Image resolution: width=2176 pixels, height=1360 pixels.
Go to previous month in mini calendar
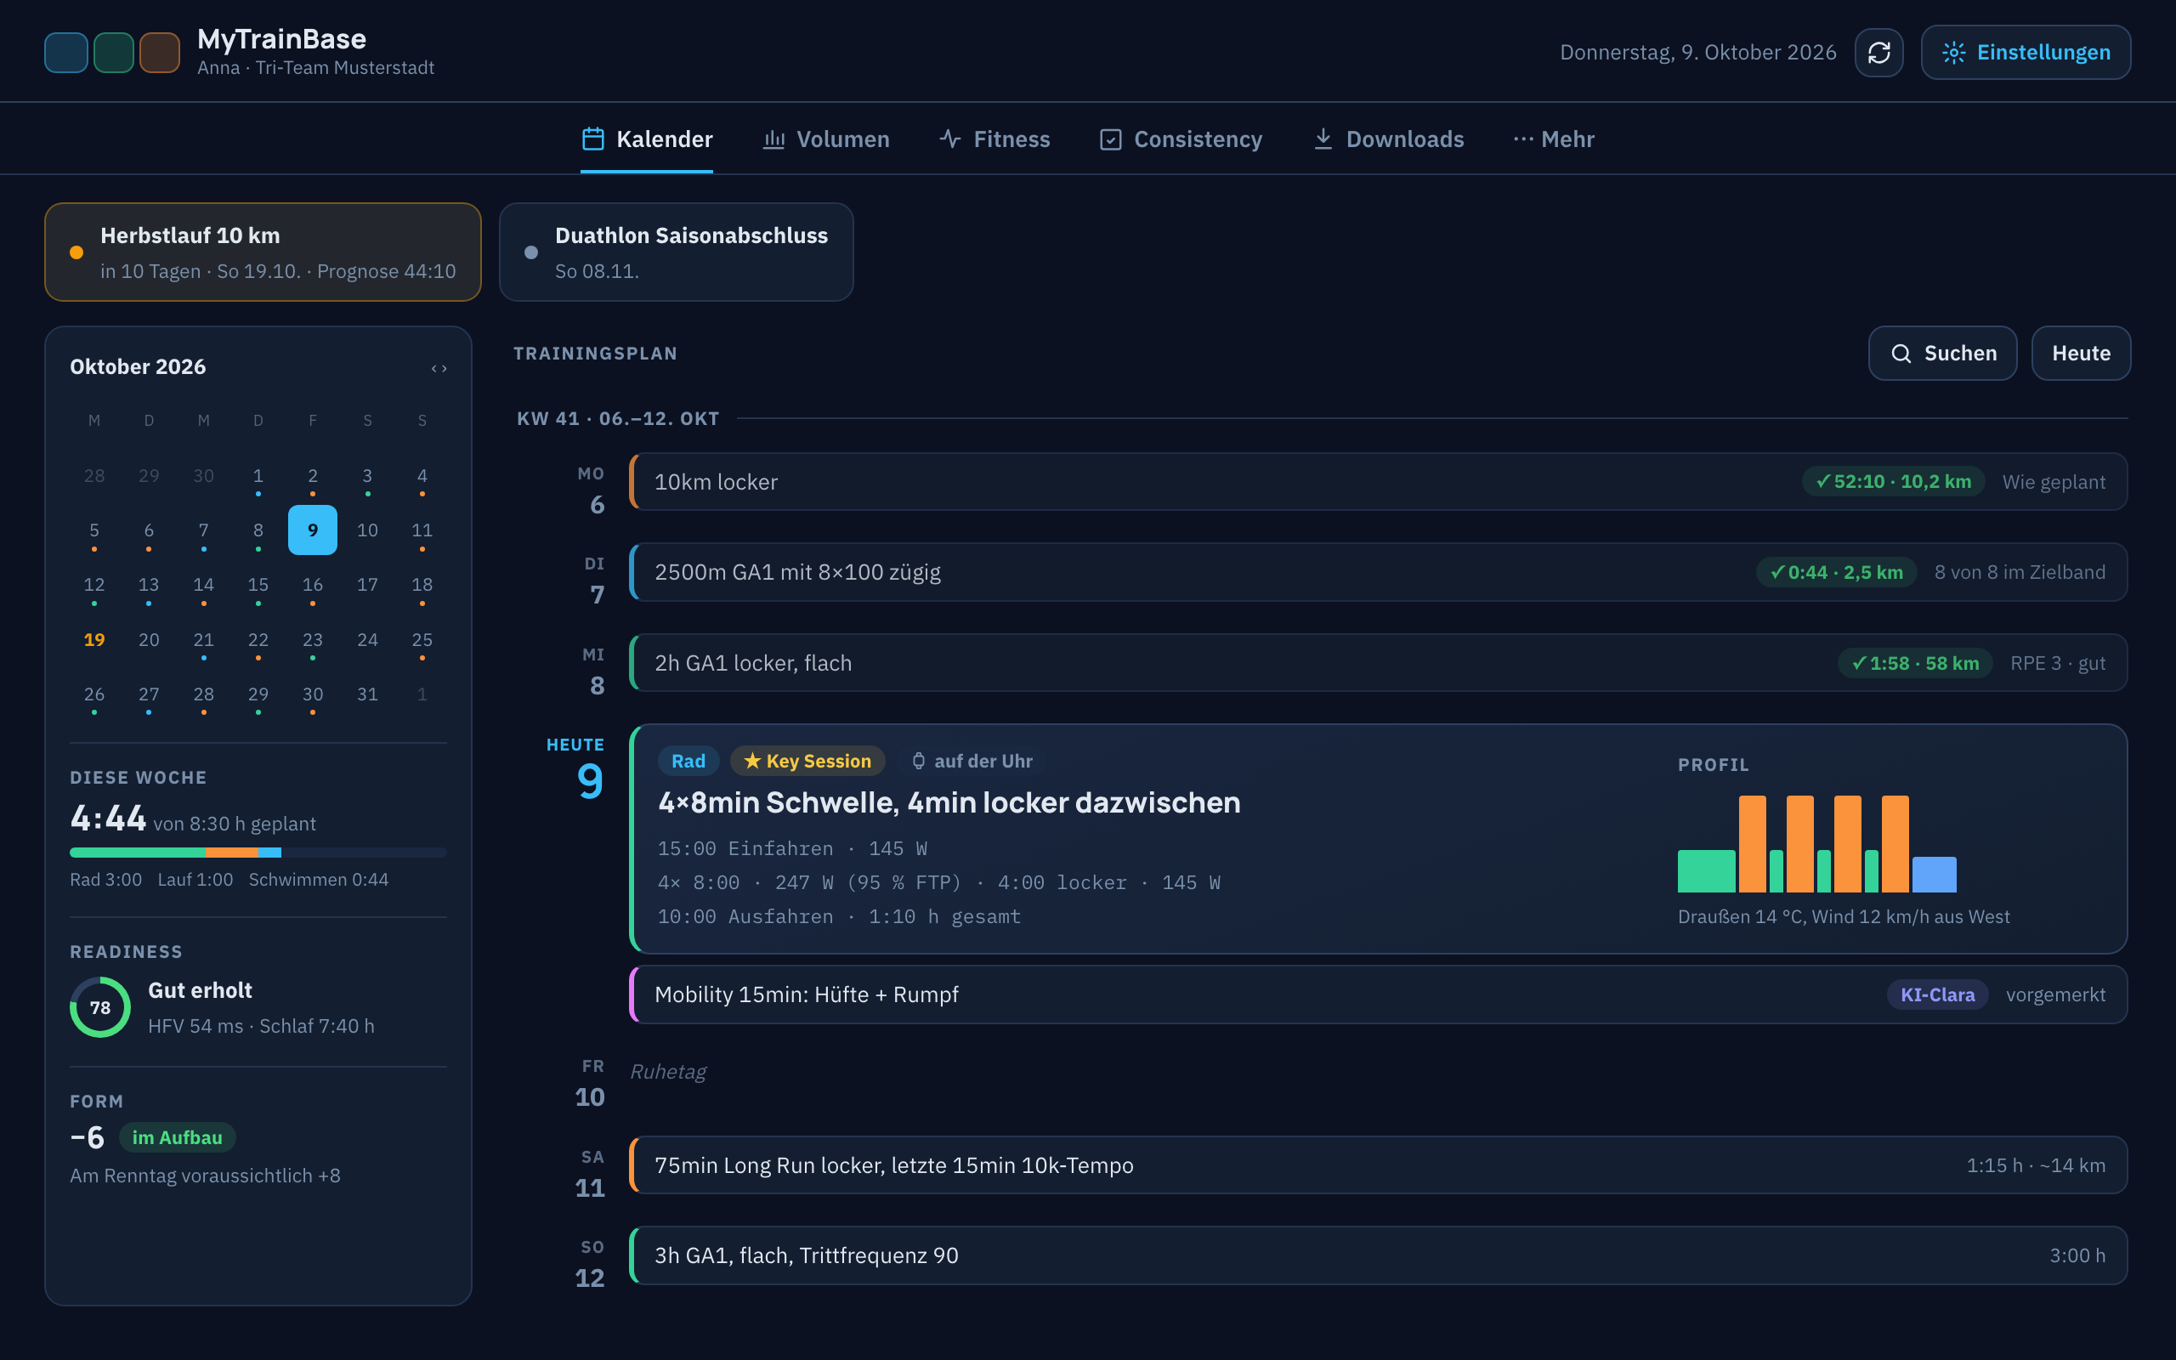(433, 369)
